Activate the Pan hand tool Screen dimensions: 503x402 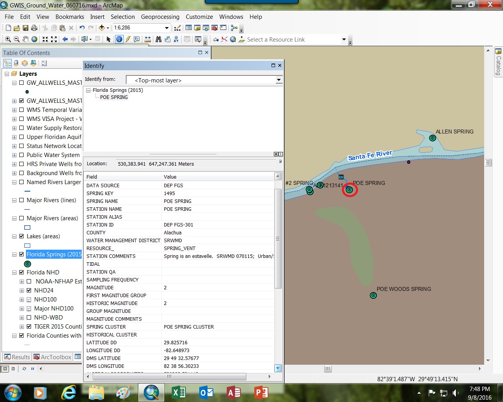tap(25, 39)
